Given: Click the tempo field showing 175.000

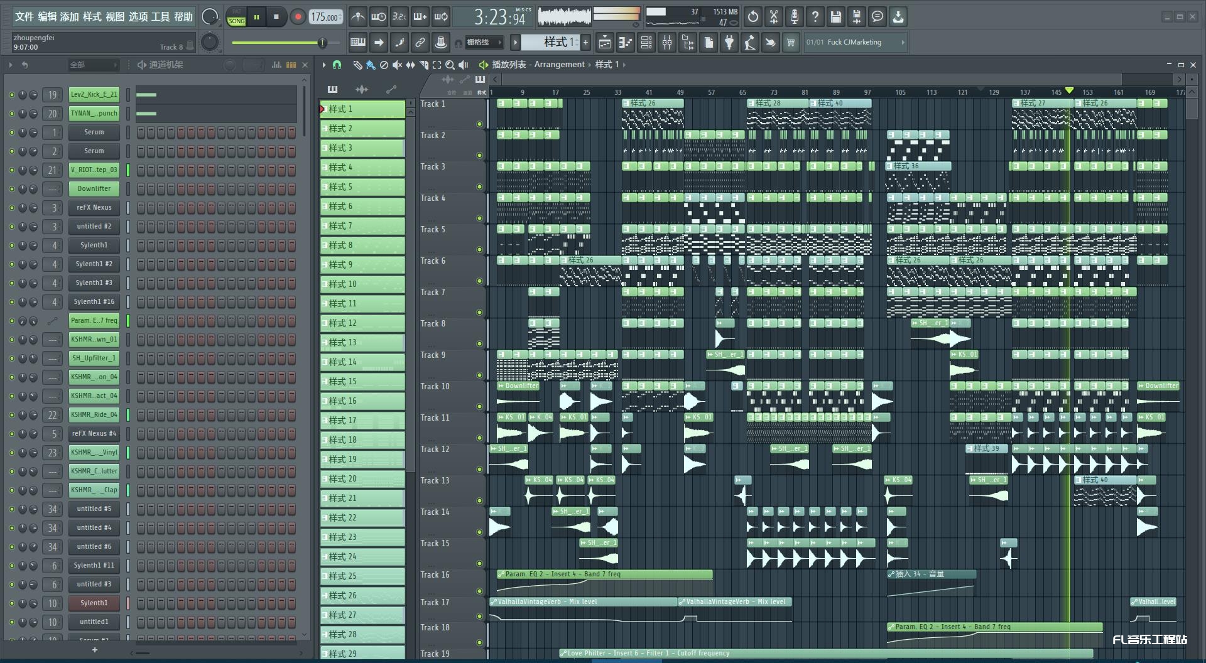Looking at the screenshot, I should pyautogui.click(x=325, y=17).
